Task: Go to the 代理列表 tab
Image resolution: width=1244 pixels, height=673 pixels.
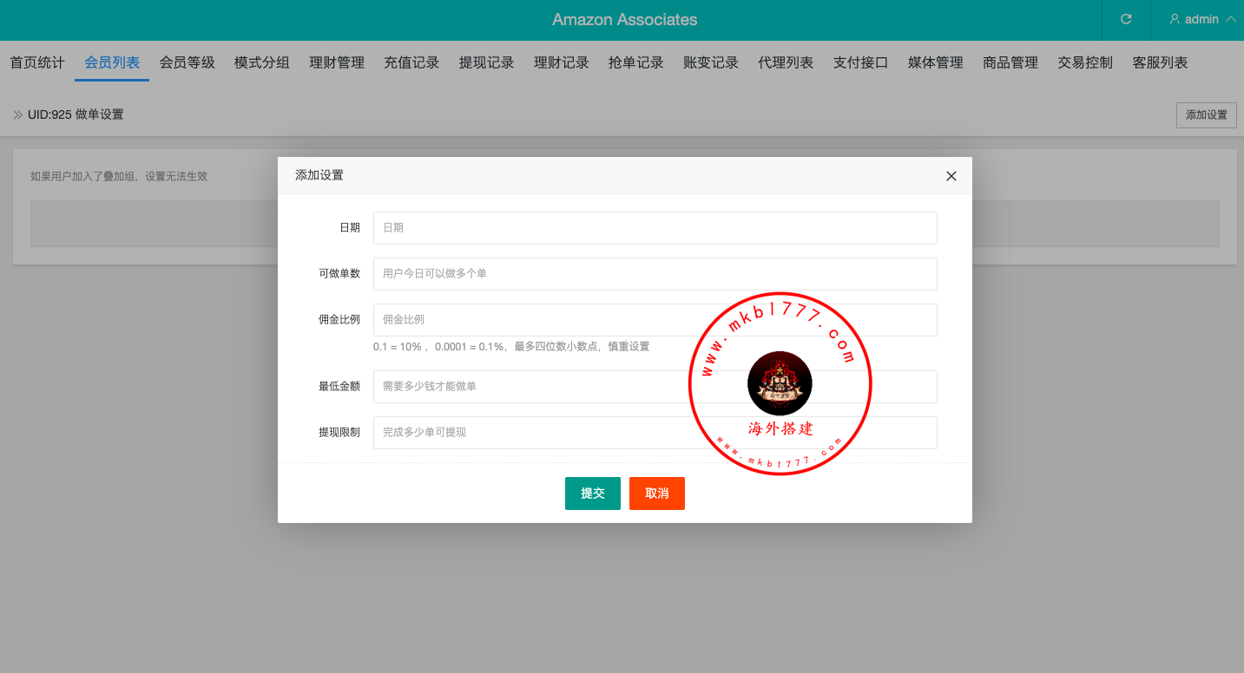Action: click(x=786, y=62)
